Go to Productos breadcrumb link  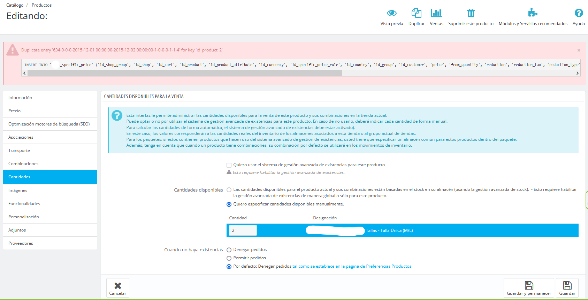[41, 5]
